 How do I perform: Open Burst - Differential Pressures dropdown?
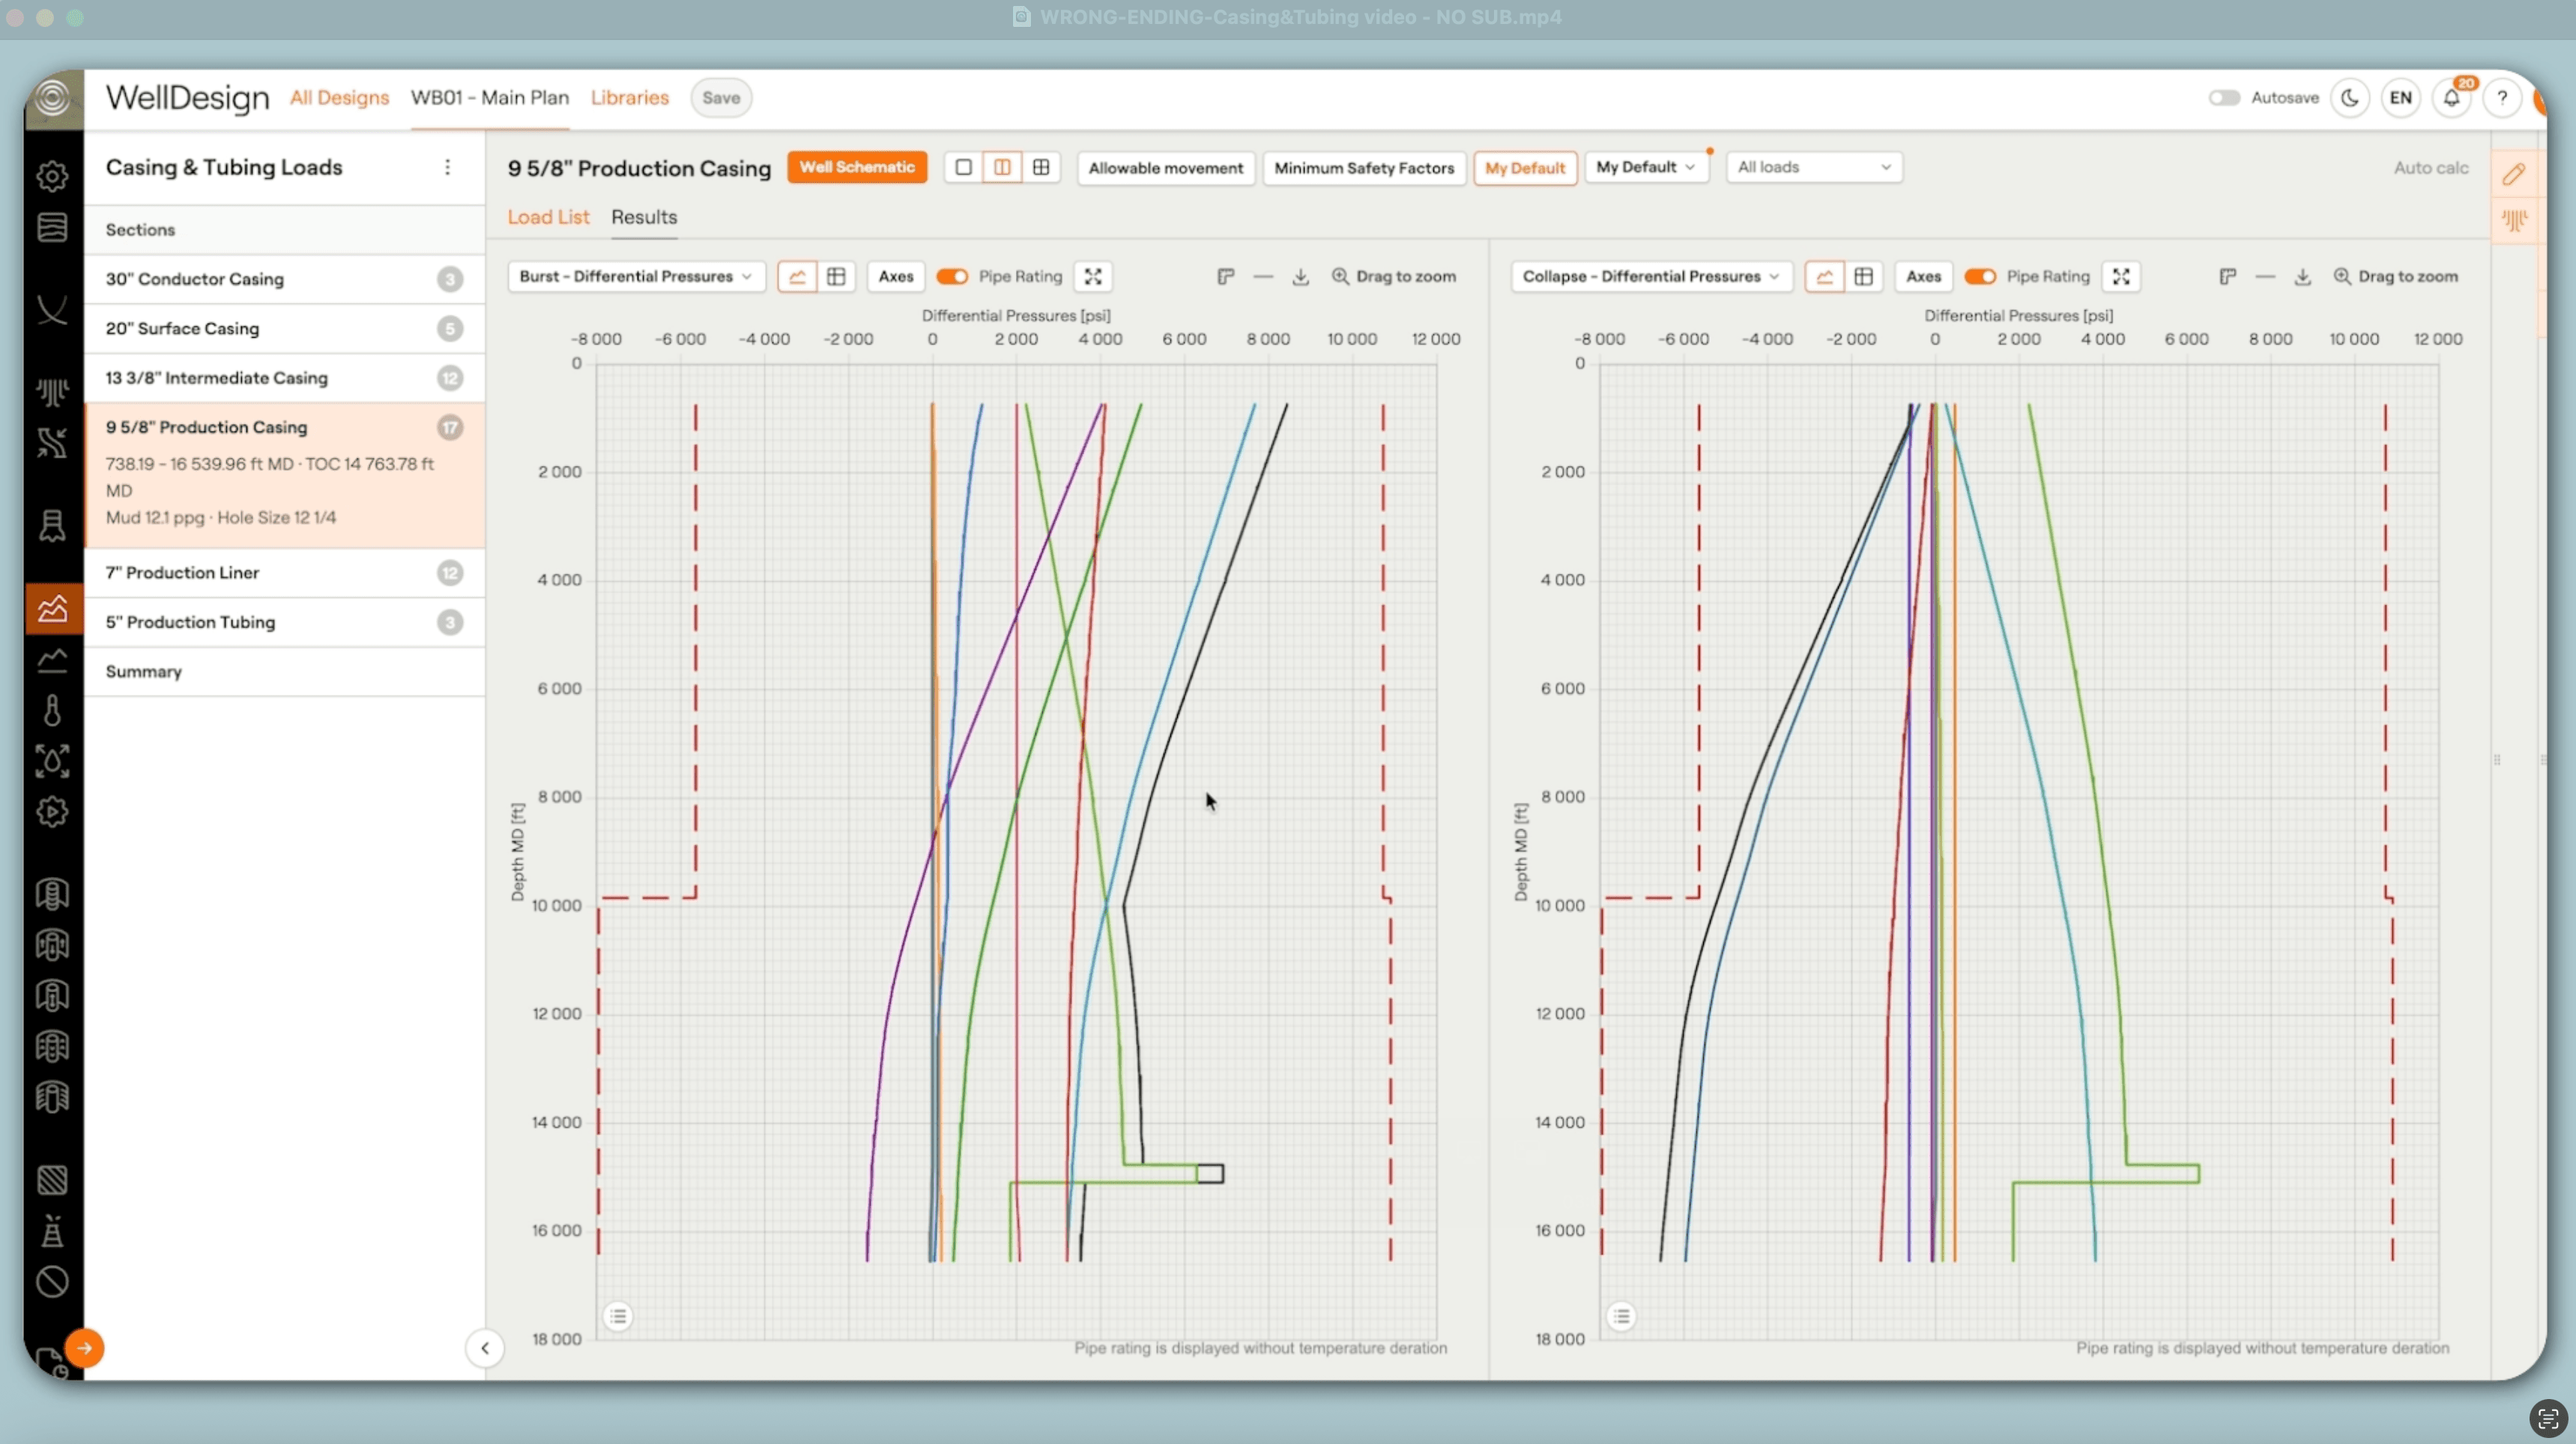point(636,277)
